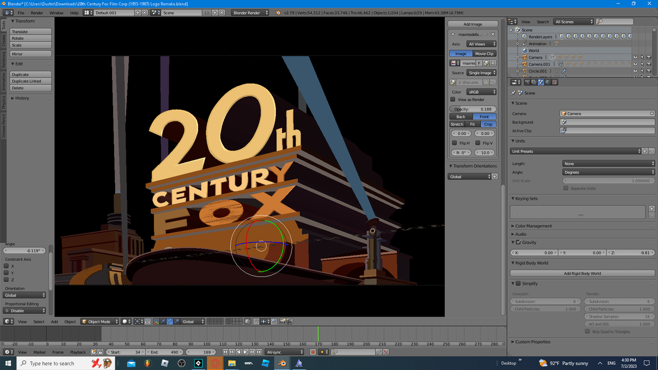This screenshot has width=658, height=370.
Task: Enable the Flip H checkbox
Action: (x=454, y=143)
